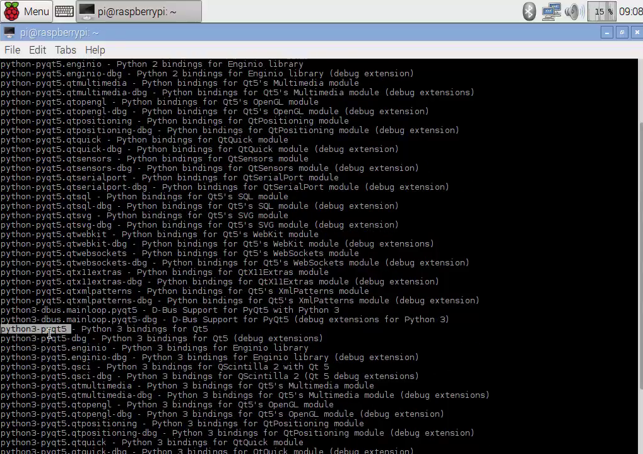The width and height of the screenshot is (643, 454).
Task: Click the Bluetooth icon in the system tray
Action: (529, 11)
